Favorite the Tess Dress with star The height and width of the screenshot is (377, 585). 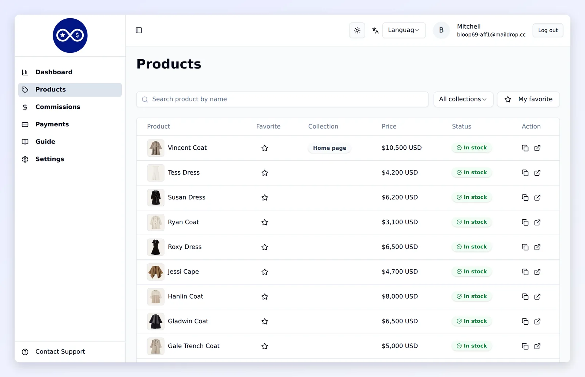pos(265,173)
